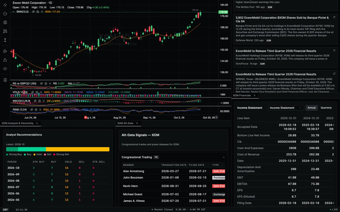Select the circle shape drawing tool

click(x=5, y=14)
